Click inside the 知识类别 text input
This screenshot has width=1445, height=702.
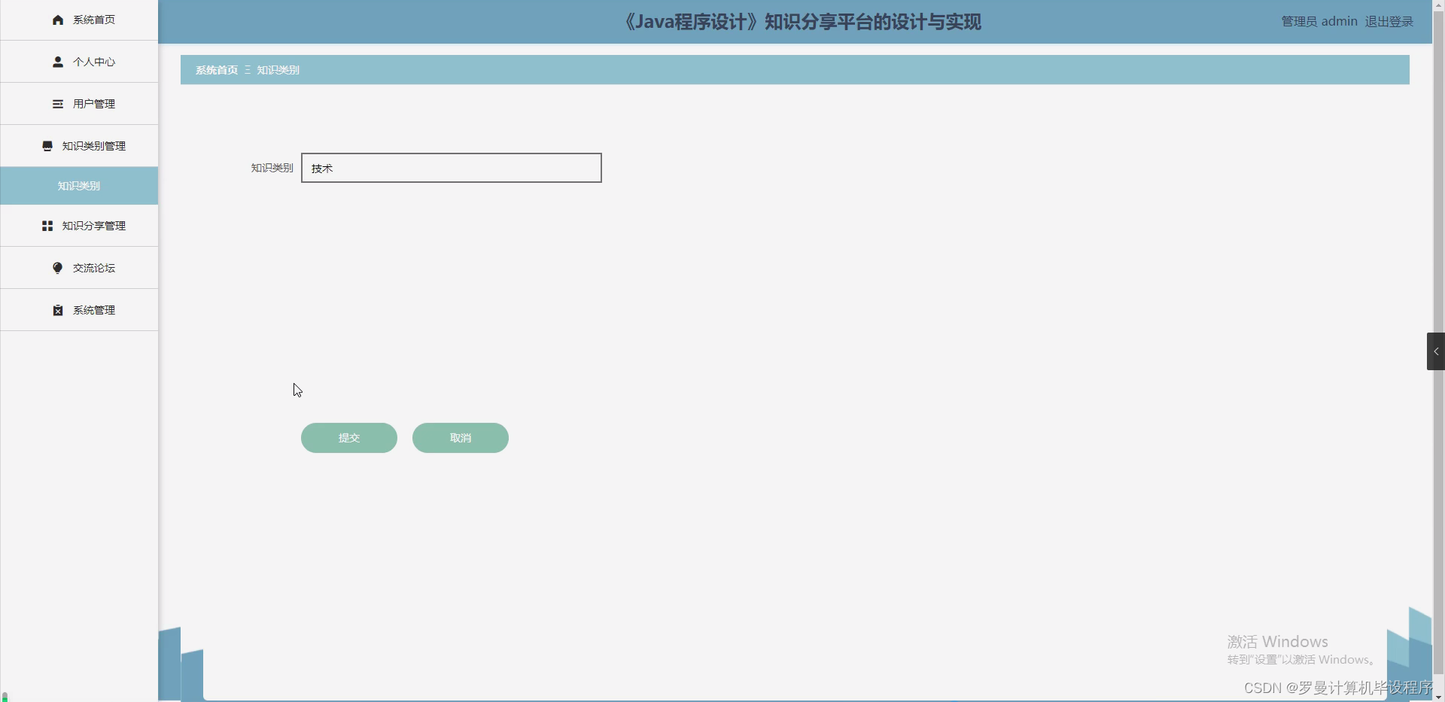(x=450, y=168)
